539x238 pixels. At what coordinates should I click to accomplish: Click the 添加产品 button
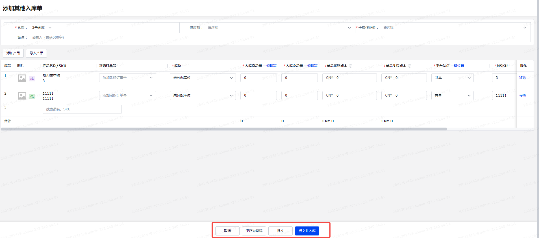[13, 53]
